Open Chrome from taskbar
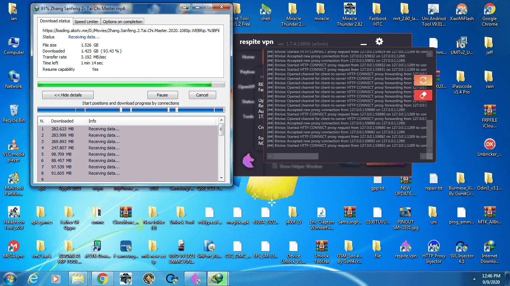 102,278
